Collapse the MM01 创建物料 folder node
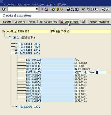The height and width of the screenshot is (115, 111). 10,37
